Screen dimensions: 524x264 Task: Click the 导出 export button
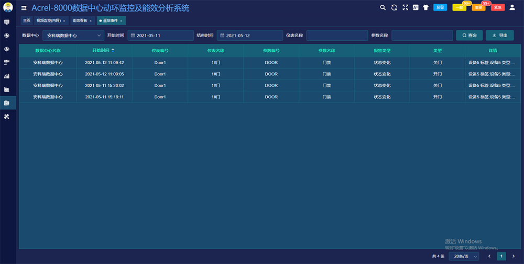coord(499,36)
